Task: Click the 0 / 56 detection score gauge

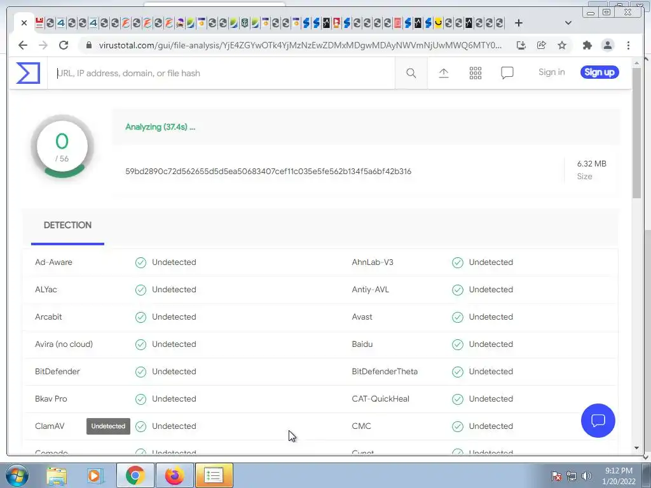Action: coord(62,147)
